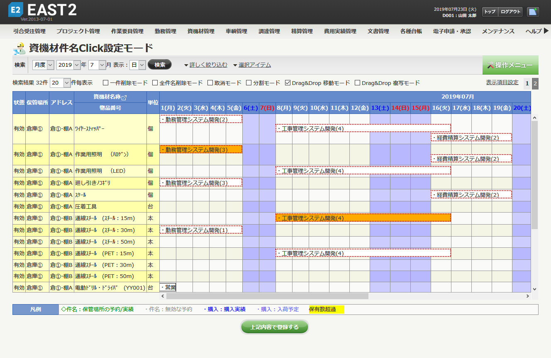551x358 pixels.
Task: Click the worker icon beside page title
Action: [x=19, y=48]
